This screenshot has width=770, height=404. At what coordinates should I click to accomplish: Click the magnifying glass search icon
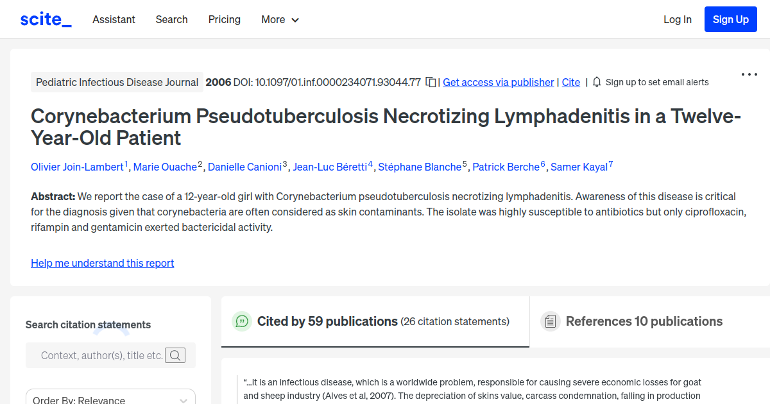coord(175,355)
